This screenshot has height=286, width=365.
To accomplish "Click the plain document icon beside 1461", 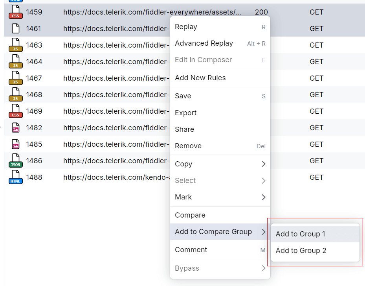I will [x=16, y=28].
